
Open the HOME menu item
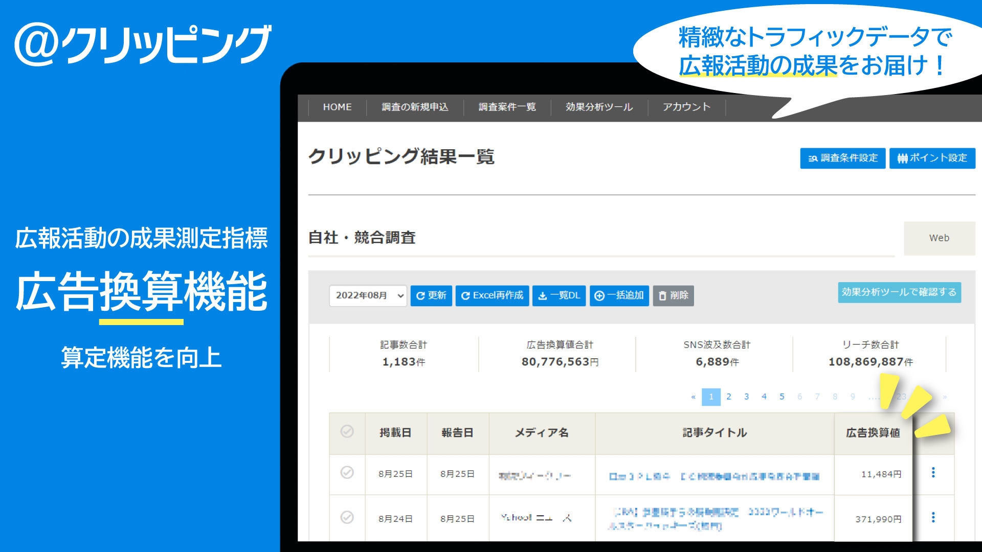[x=337, y=107]
